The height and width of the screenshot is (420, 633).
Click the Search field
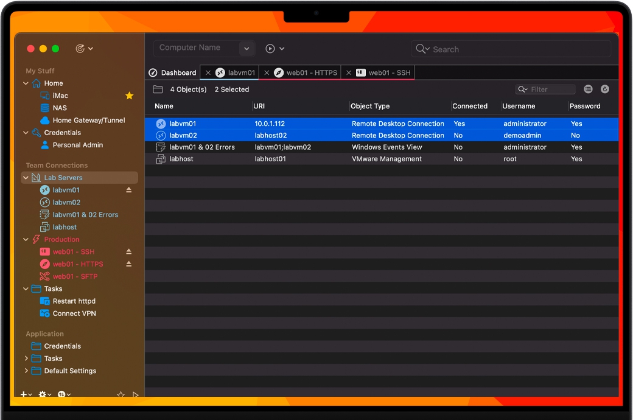pyautogui.click(x=511, y=49)
